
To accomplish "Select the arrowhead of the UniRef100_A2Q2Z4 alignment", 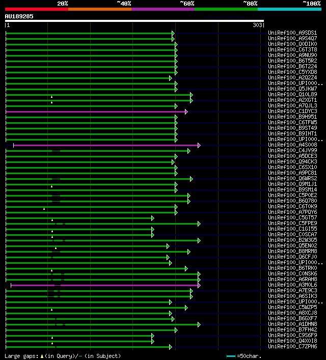I will (171, 78).
